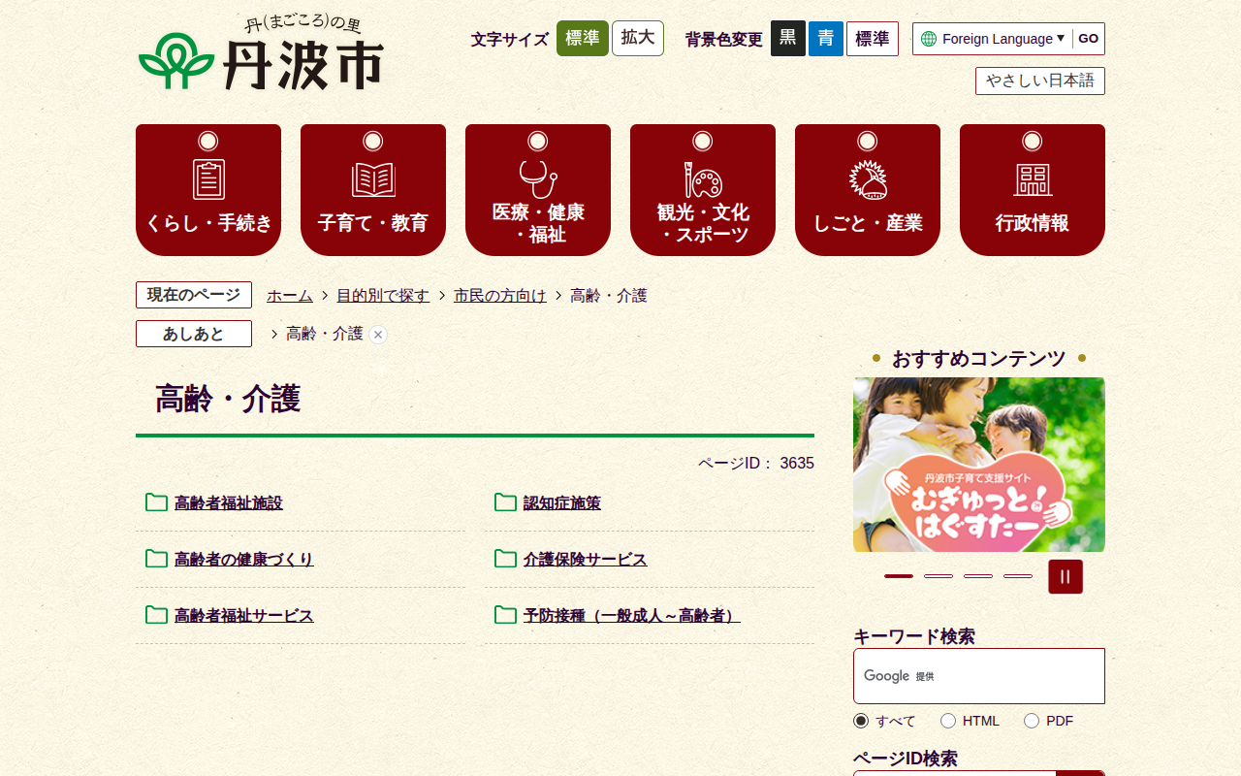Click the folder icon beside 認知症施策
Screen dimensions: 1241x776
click(x=505, y=502)
